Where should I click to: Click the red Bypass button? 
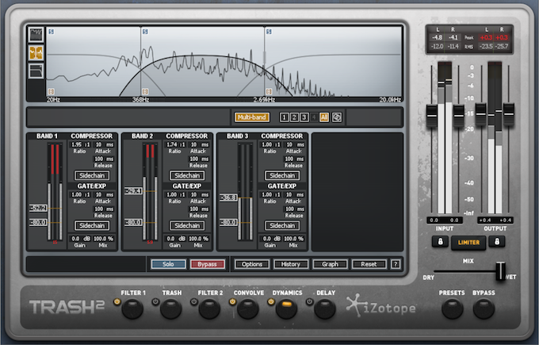point(208,264)
